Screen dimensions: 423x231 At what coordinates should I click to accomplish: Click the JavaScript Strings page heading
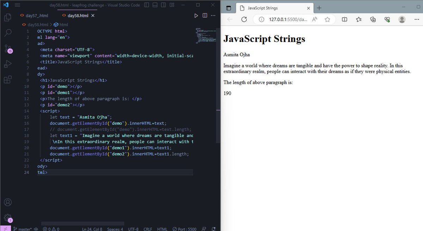tap(264, 38)
